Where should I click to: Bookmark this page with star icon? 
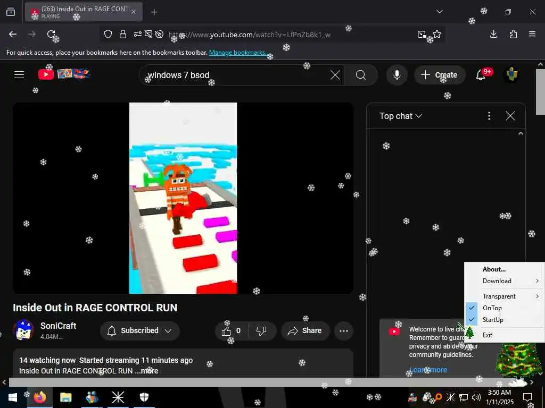point(437,34)
